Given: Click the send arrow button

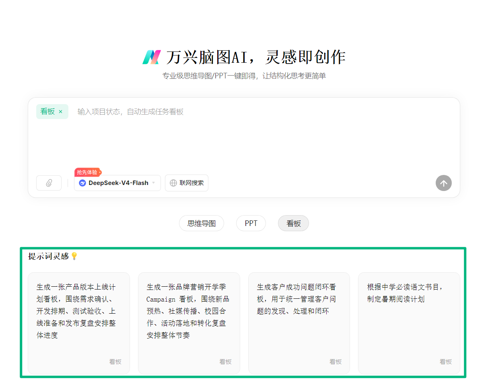Looking at the screenshot, I should (x=443, y=183).
